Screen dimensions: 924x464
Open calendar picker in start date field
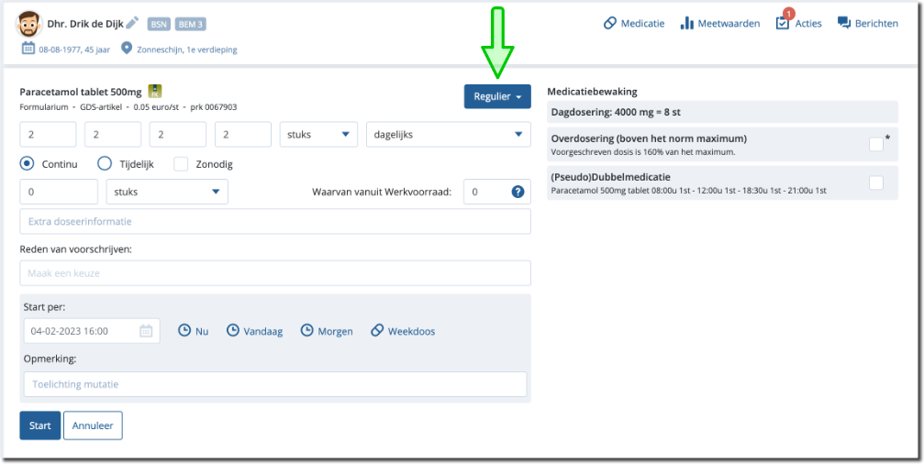pyautogui.click(x=146, y=331)
